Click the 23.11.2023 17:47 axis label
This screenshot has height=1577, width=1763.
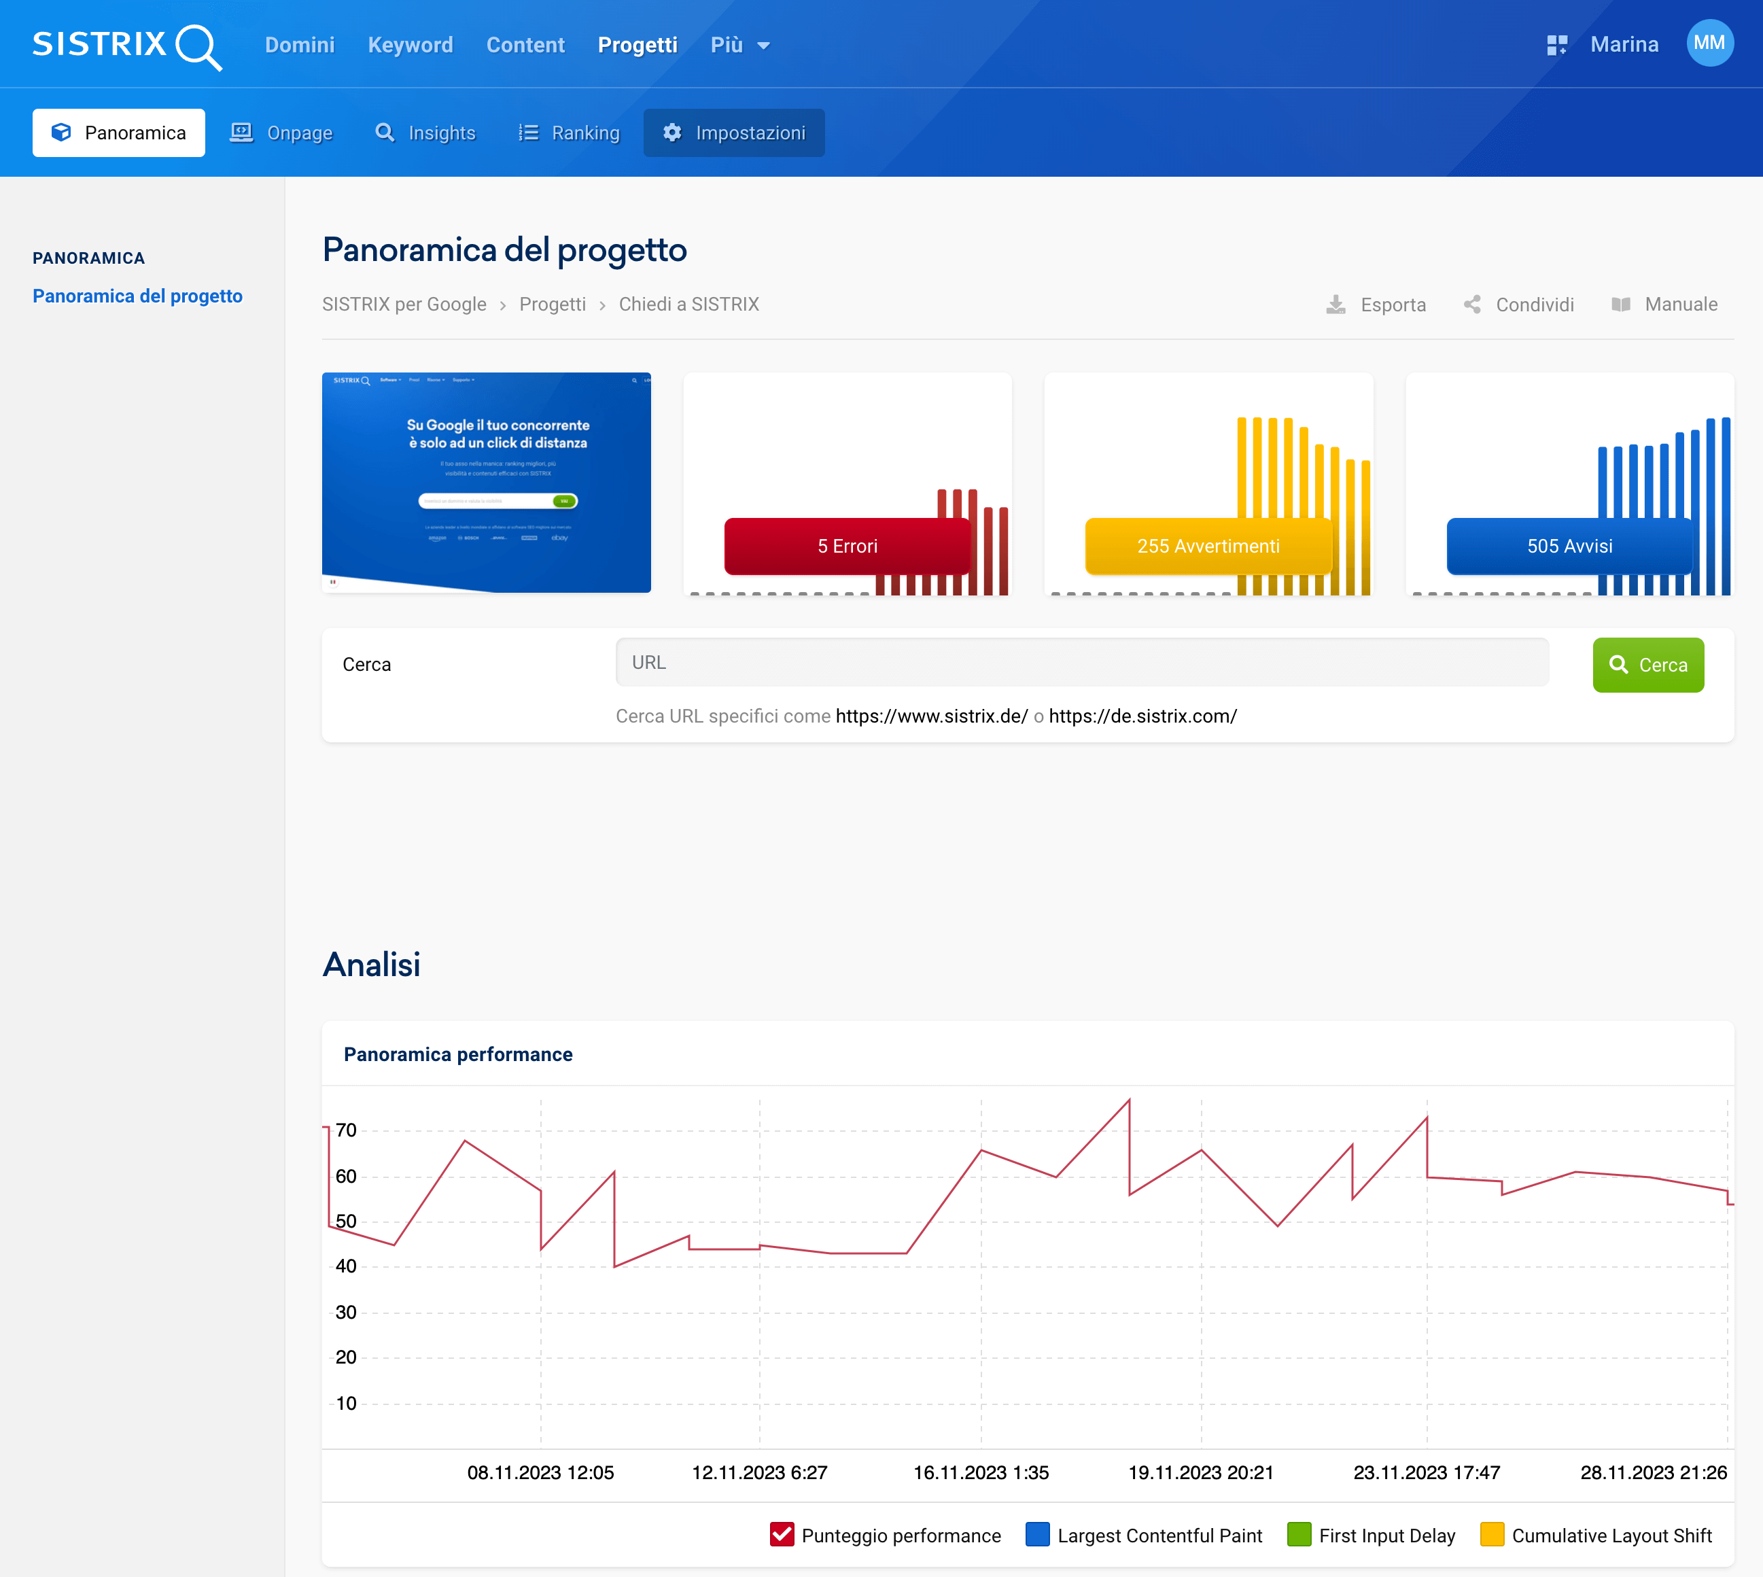click(1427, 1472)
